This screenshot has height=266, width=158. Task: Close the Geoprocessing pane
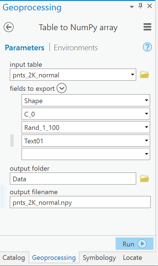coord(150,6)
